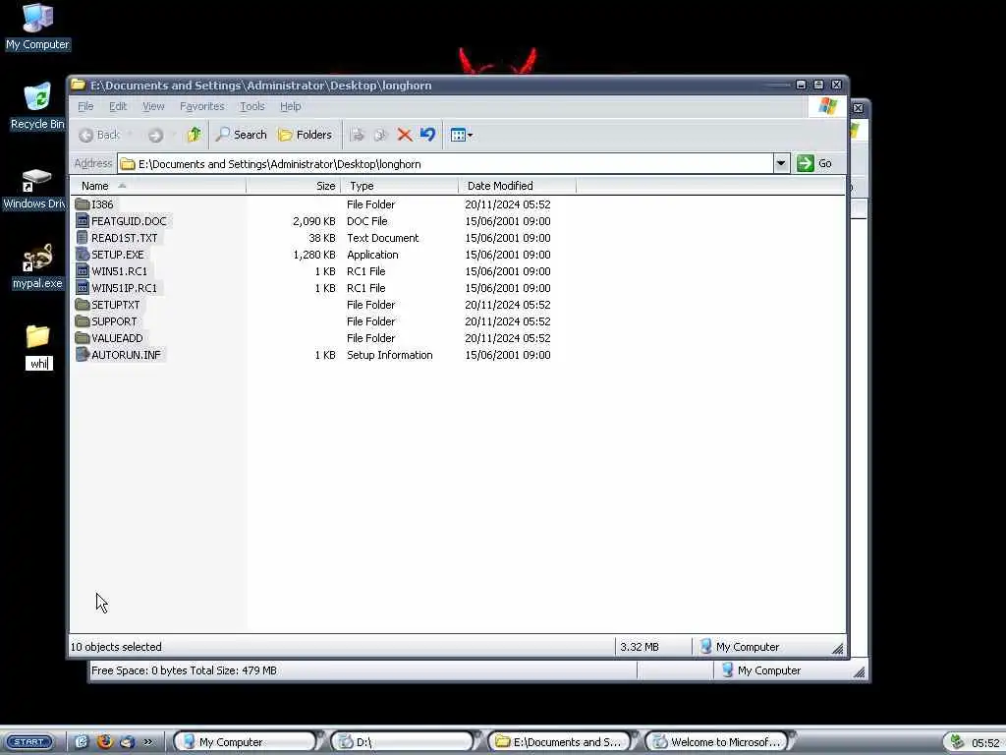Select the AUTORUN.INF file icon
Viewport: 1006px width, 755px height.
(83, 354)
